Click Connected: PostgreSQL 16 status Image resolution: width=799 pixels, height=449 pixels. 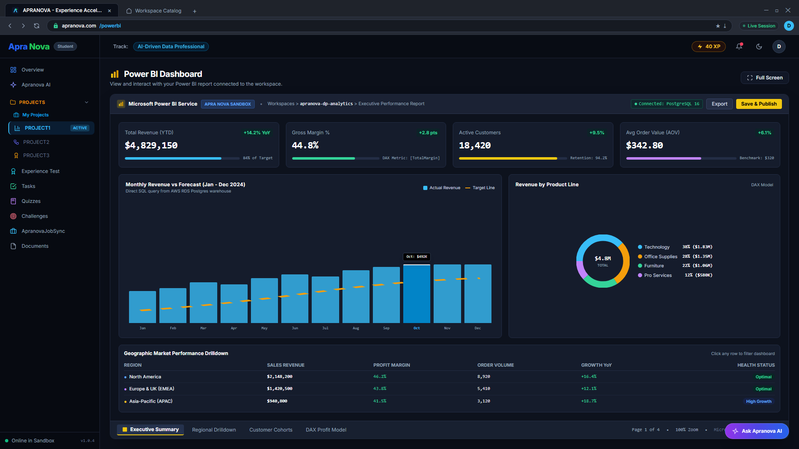click(667, 104)
